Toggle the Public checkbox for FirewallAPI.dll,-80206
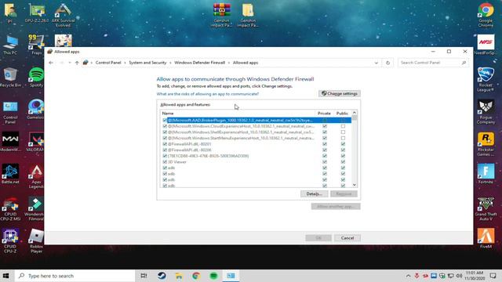The width and height of the screenshot is (502, 282). 343,150
